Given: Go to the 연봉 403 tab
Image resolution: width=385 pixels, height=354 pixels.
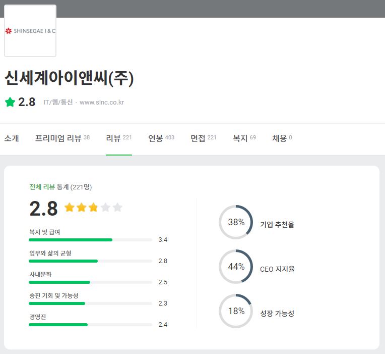Looking at the screenshot, I should (x=161, y=138).
